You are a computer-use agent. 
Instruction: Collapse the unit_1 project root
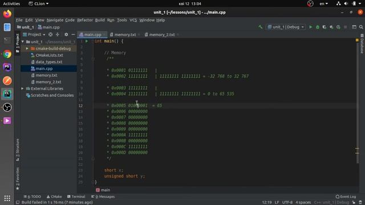click(x=23, y=42)
